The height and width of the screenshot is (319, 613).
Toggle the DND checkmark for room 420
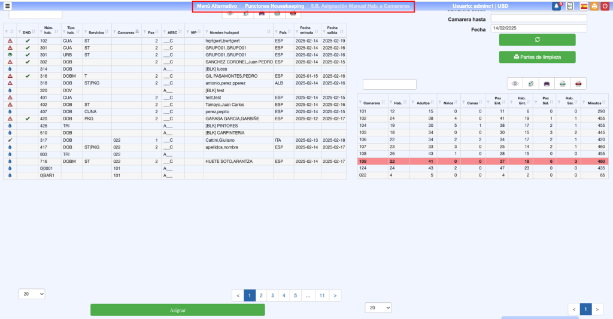tap(28, 119)
